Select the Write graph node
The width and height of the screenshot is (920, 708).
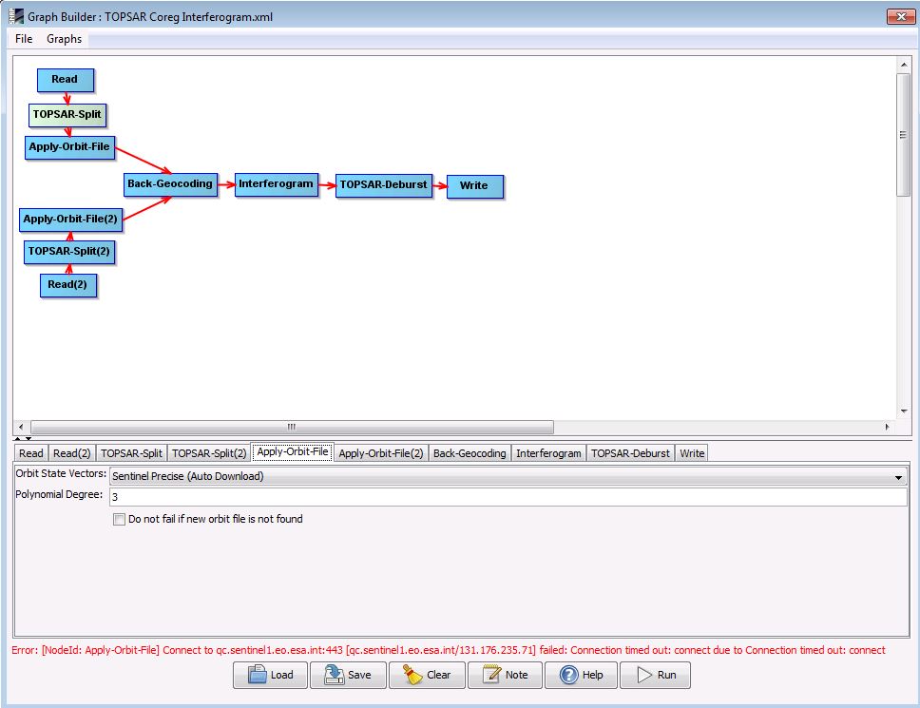(x=474, y=186)
